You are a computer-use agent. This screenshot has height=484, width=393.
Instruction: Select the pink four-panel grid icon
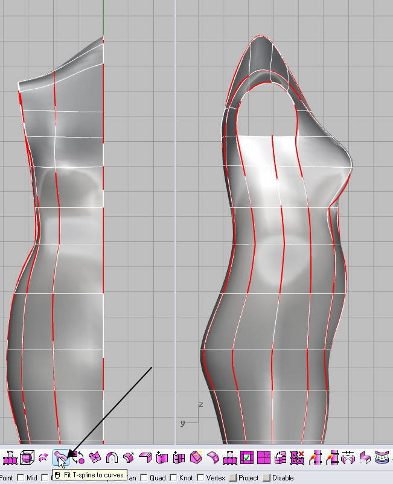click(263, 457)
